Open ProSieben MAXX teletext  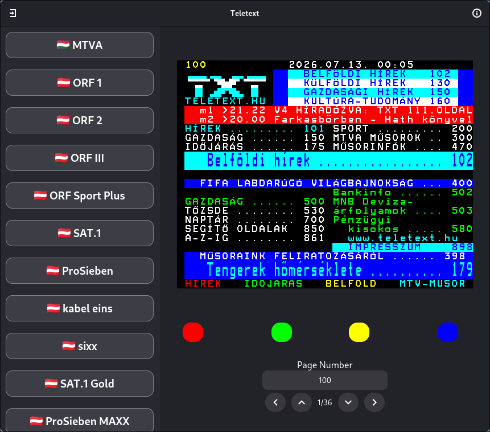(x=80, y=420)
